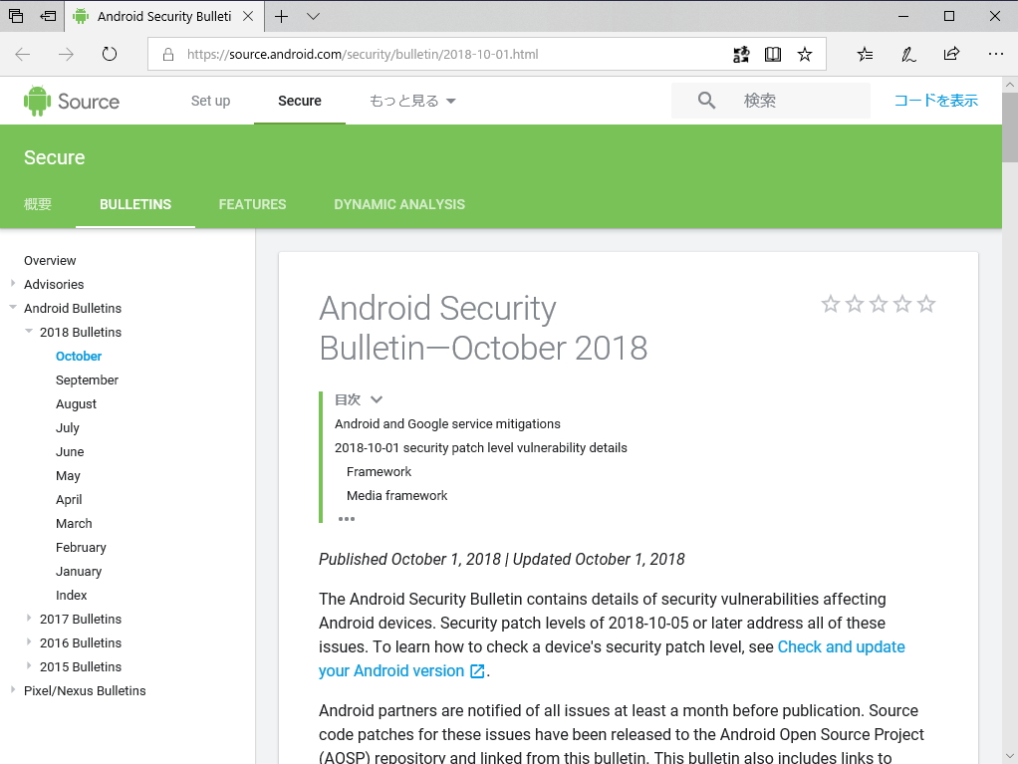Start a Web Note with the pen icon
Viewport: 1018px width, 764px height.
[908, 54]
